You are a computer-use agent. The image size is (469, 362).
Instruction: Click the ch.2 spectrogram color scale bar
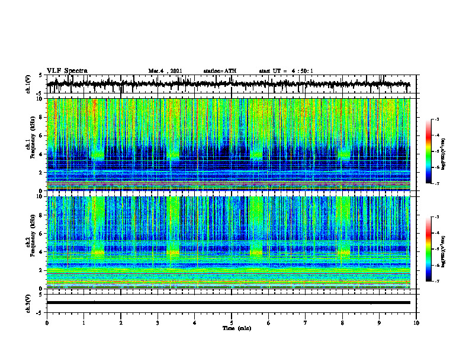tap(428, 249)
